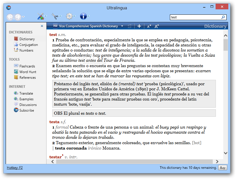Open Examples under Internet

click(x=26, y=99)
